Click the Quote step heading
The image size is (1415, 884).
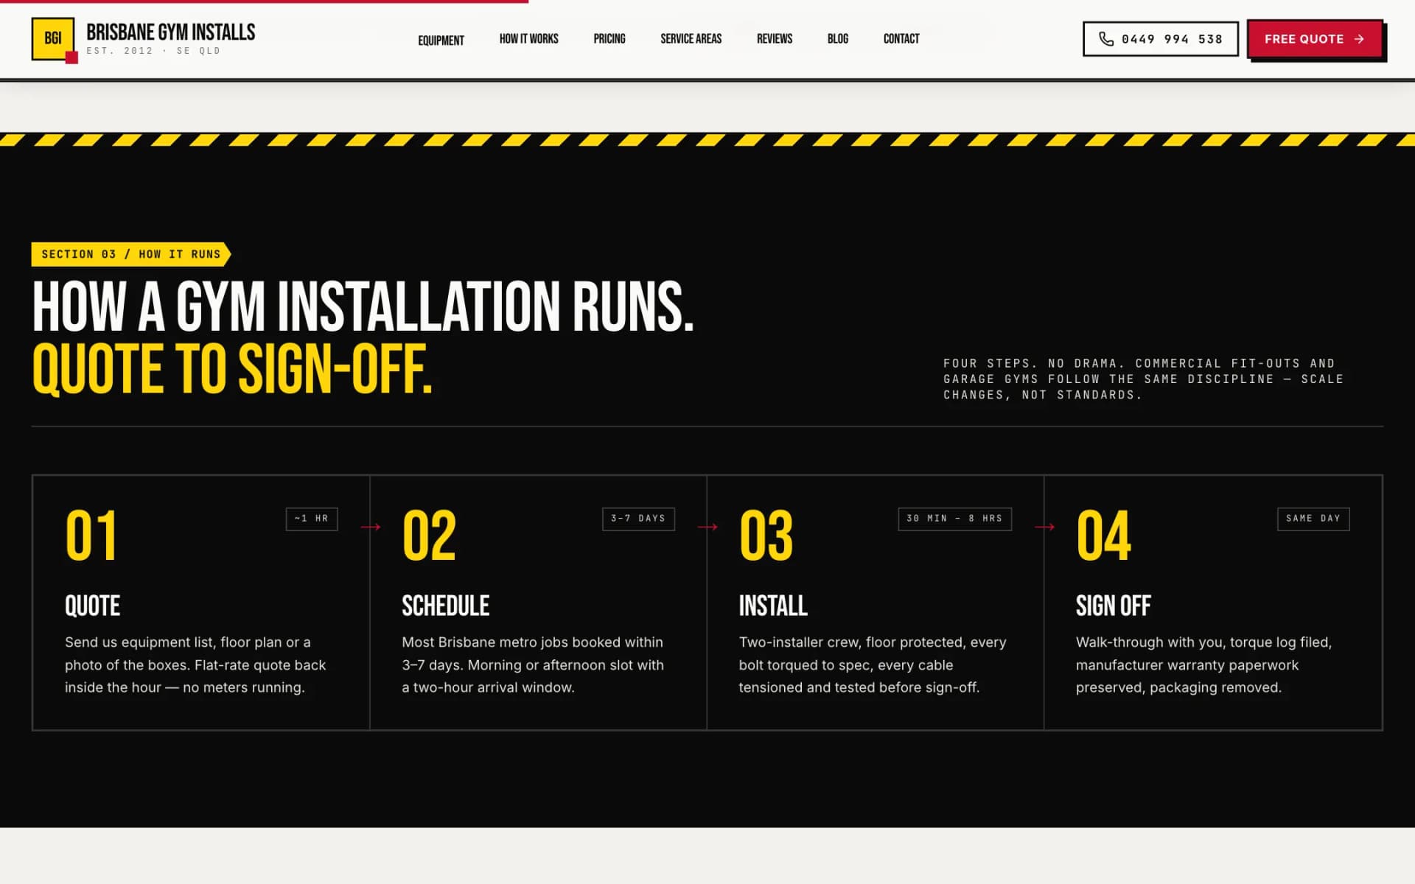tap(92, 606)
